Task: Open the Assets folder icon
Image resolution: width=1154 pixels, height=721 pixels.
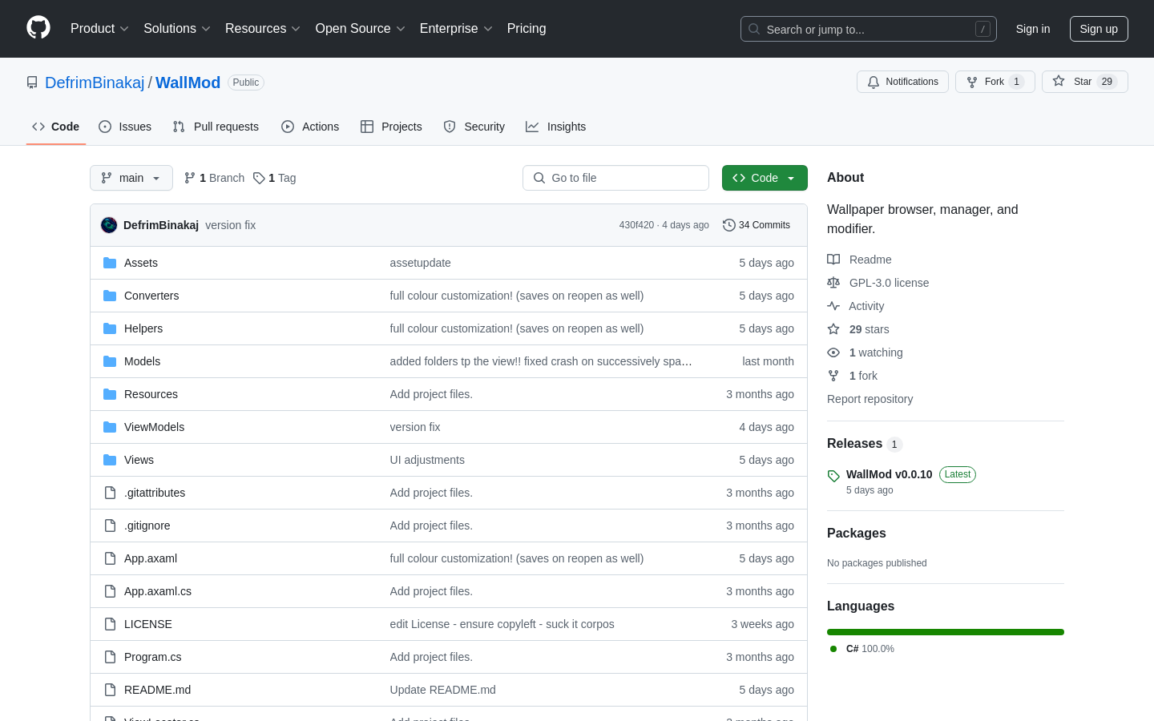Action: [110, 263]
